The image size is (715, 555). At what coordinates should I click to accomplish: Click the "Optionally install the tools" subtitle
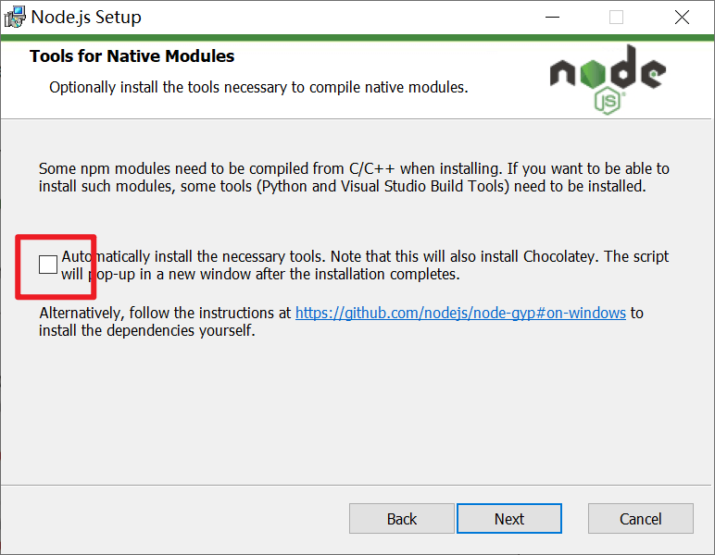pos(258,88)
